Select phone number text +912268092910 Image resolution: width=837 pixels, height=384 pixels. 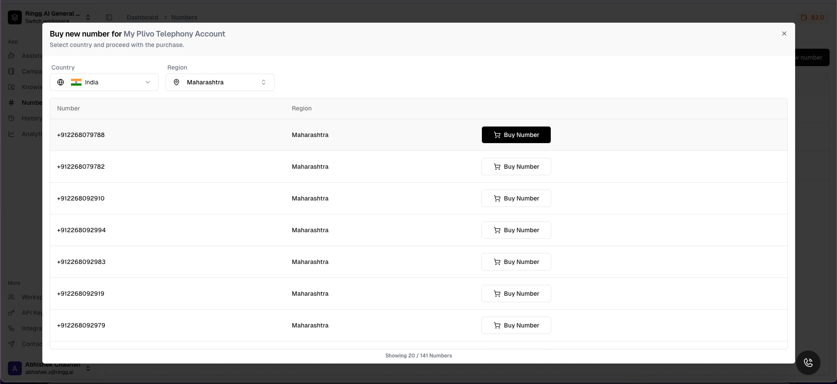point(81,198)
